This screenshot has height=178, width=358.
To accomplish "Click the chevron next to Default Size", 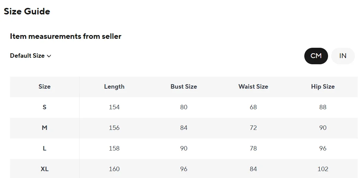I will click(x=49, y=56).
